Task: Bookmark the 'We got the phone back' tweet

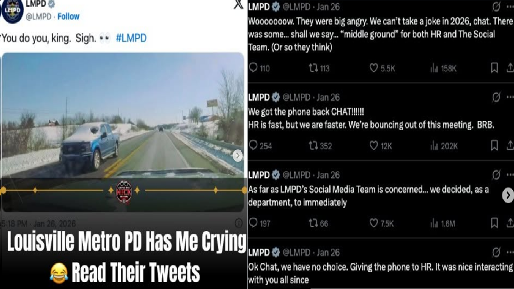Action: pos(494,146)
